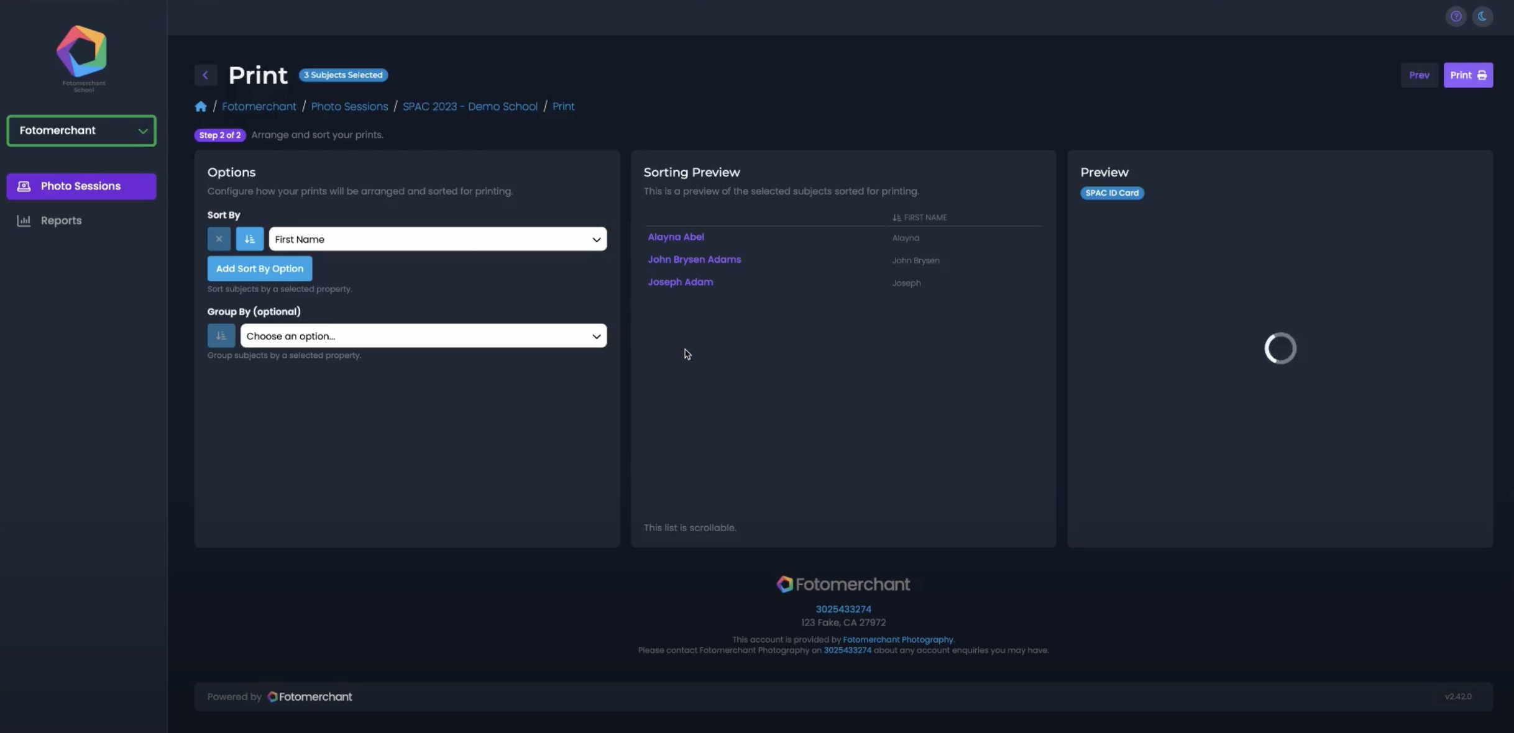
Task: Open Fotomerchant Photography footer link
Action: 897,640
